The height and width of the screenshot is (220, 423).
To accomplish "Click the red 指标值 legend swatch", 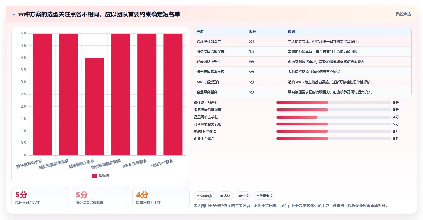I will click(94, 175).
